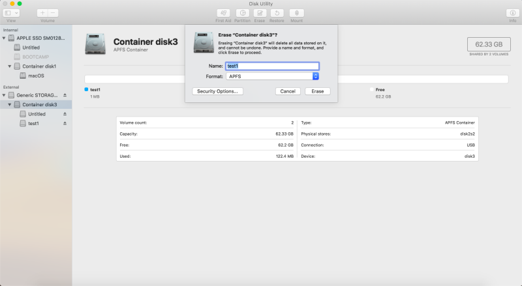The image size is (522, 286).
Task: Collapse Container disk3 in sidebar
Action: 10,105
